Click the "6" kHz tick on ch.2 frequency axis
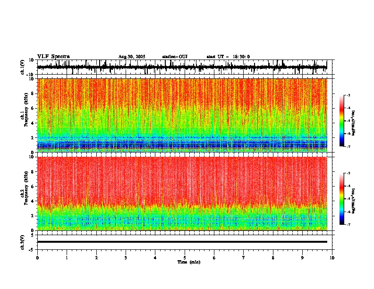 pyautogui.click(x=33, y=187)
